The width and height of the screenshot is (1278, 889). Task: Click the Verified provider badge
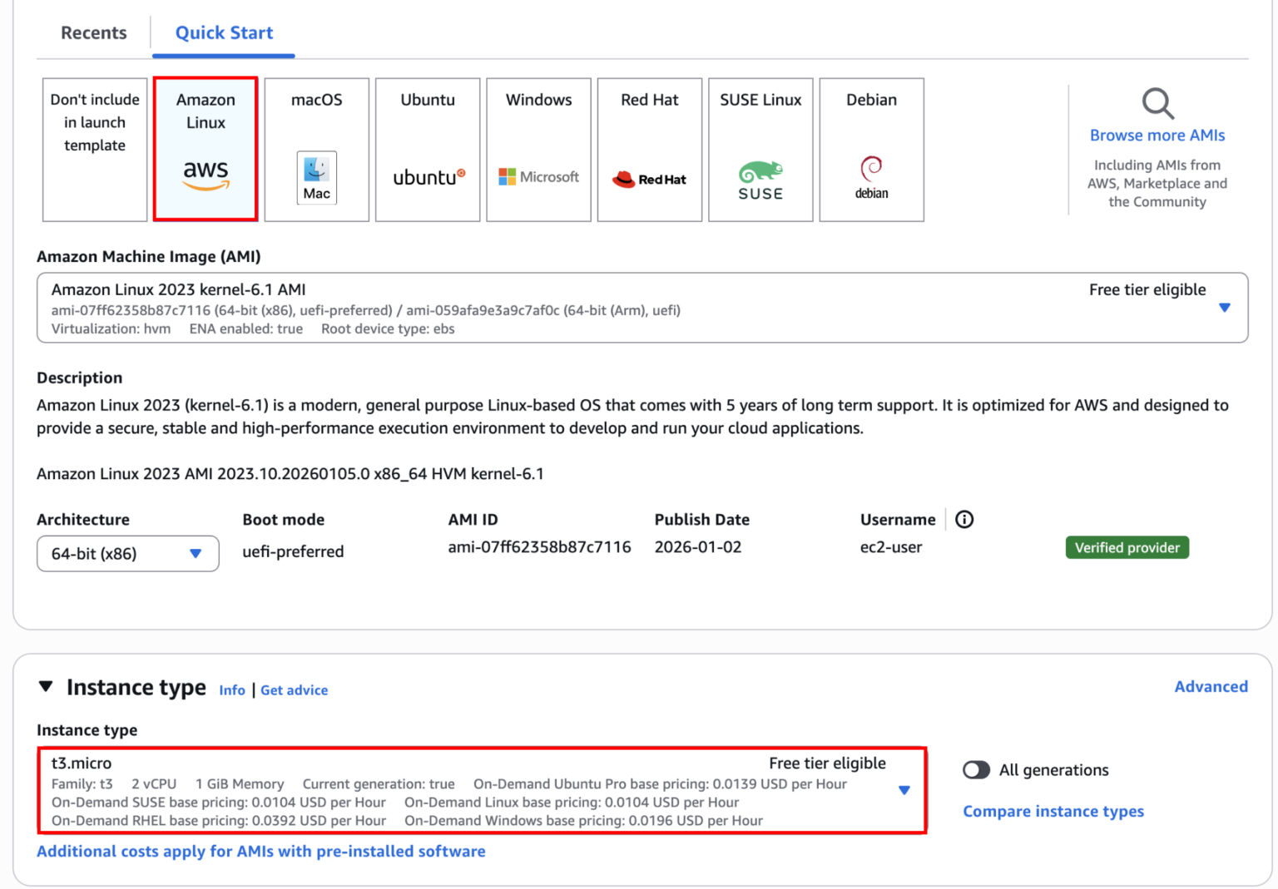point(1127,547)
